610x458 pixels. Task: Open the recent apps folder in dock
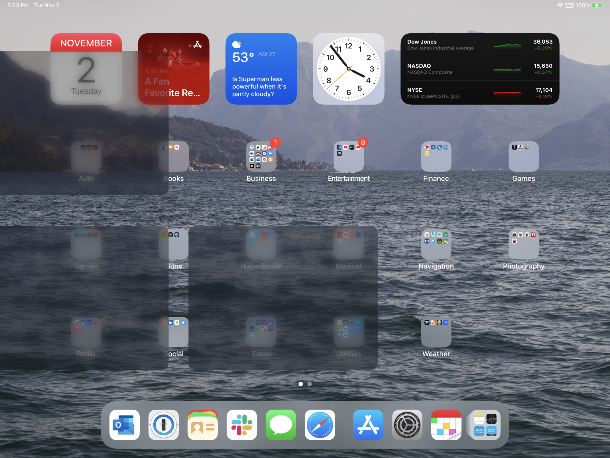click(485, 425)
